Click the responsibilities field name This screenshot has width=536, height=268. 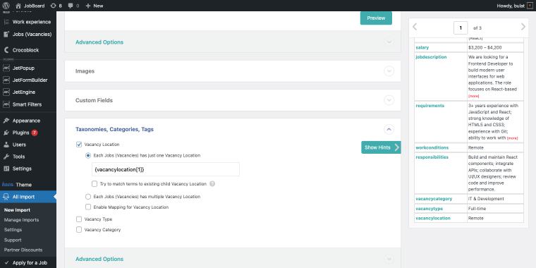coord(432,157)
